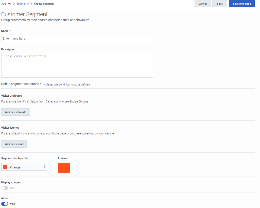260x208 pixels.
Task: Click the Preview label
Action: (x=63, y=158)
